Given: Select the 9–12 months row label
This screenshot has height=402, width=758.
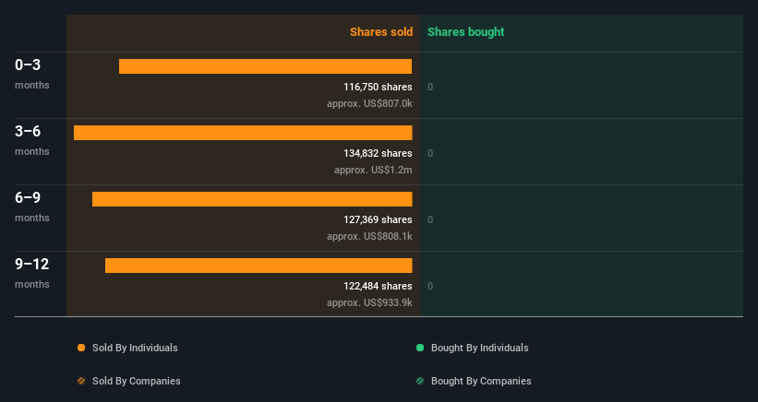Looking at the screenshot, I should 32,273.
